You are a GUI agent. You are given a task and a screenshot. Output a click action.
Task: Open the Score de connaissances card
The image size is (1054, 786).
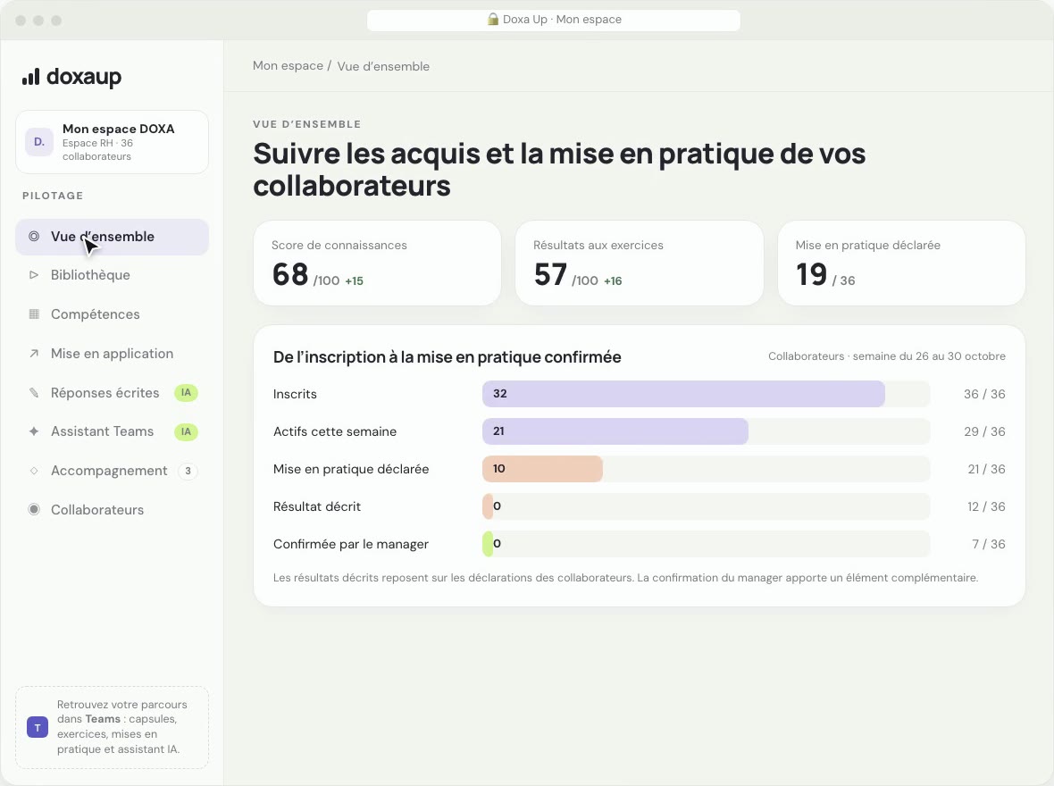(x=377, y=263)
